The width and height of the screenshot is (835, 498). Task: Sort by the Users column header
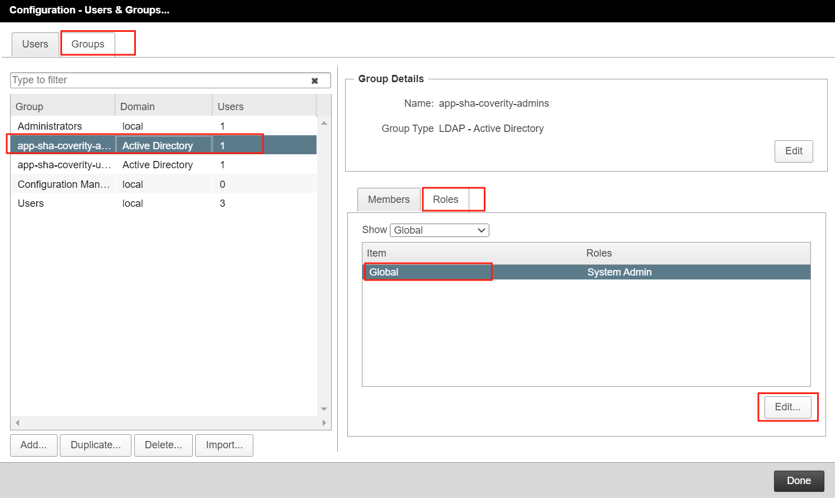pyautogui.click(x=265, y=106)
